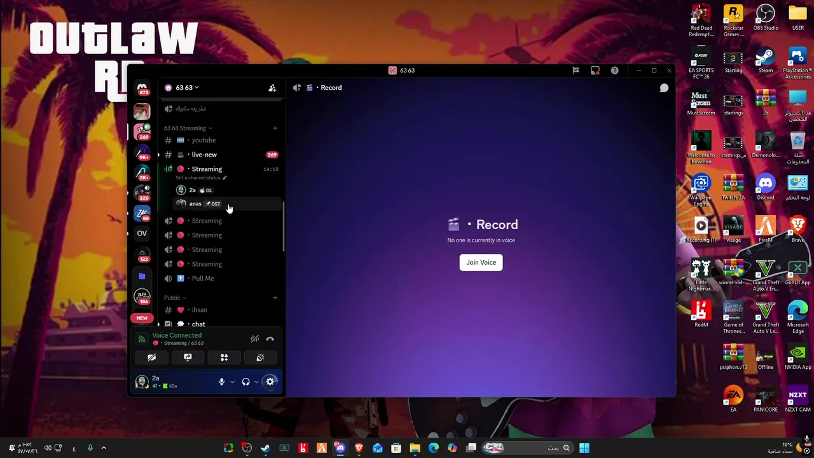This screenshot has width=814, height=458.
Task: Click the NEW unreads indicator
Action: click(x=142, y=318)
